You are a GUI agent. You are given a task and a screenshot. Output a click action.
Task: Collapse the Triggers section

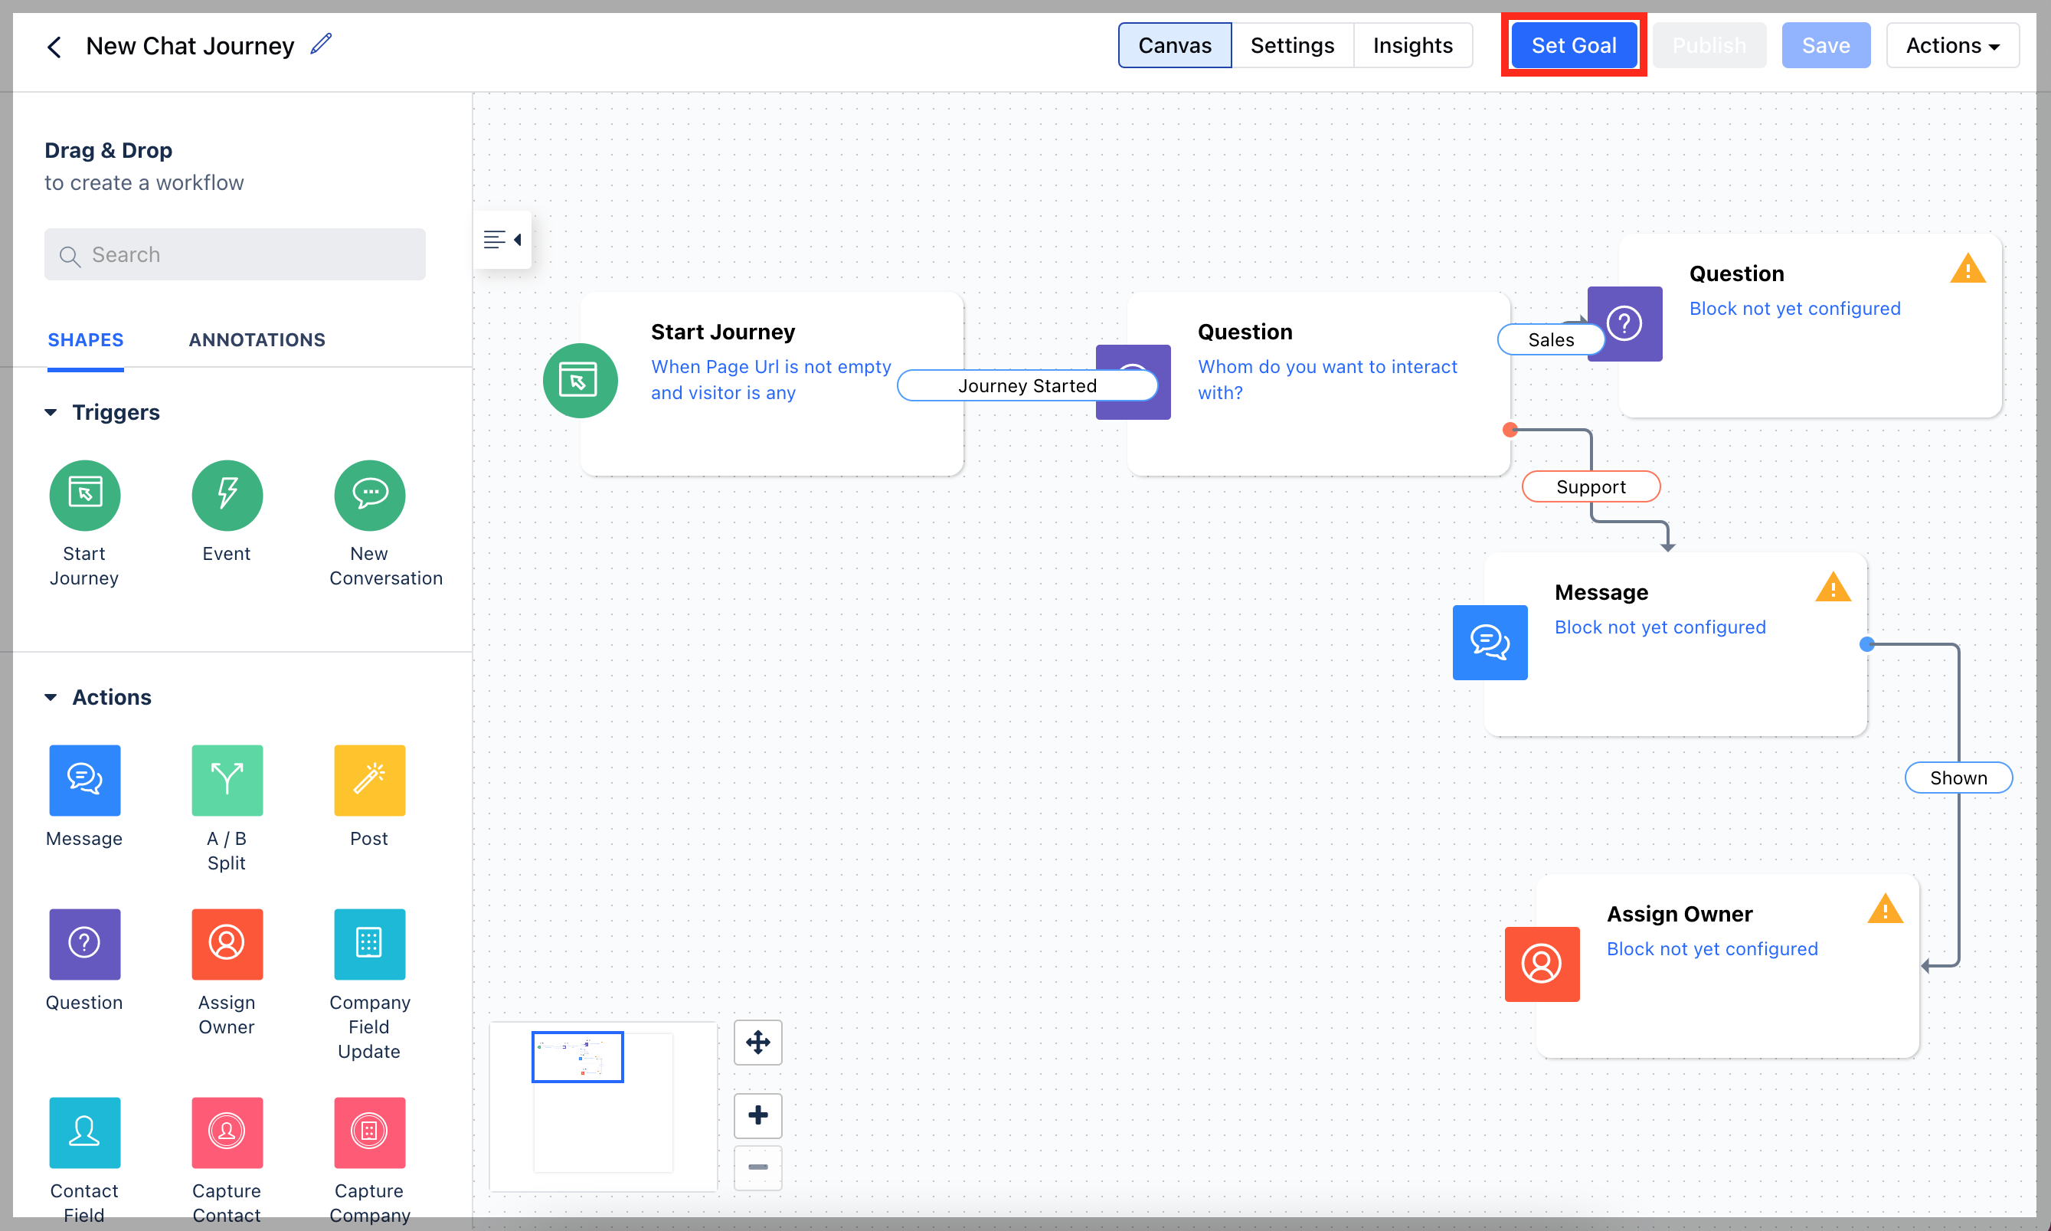(51, 412)
